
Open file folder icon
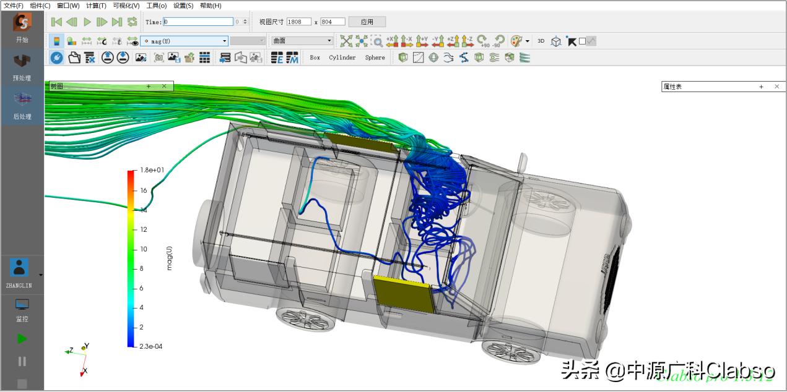pos(74,58)
